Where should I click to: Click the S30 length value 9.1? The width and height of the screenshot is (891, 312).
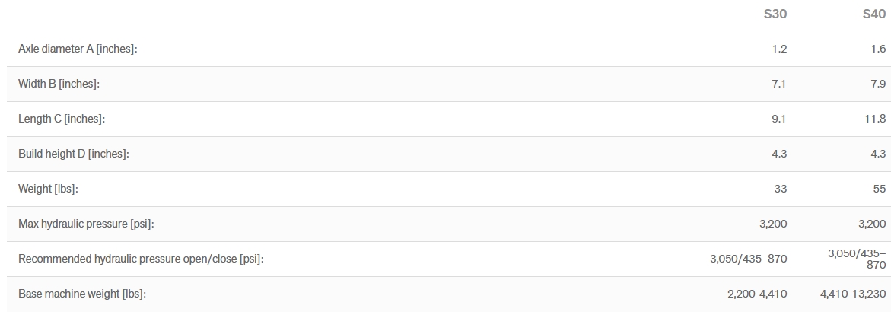click(x=779, y=119)
